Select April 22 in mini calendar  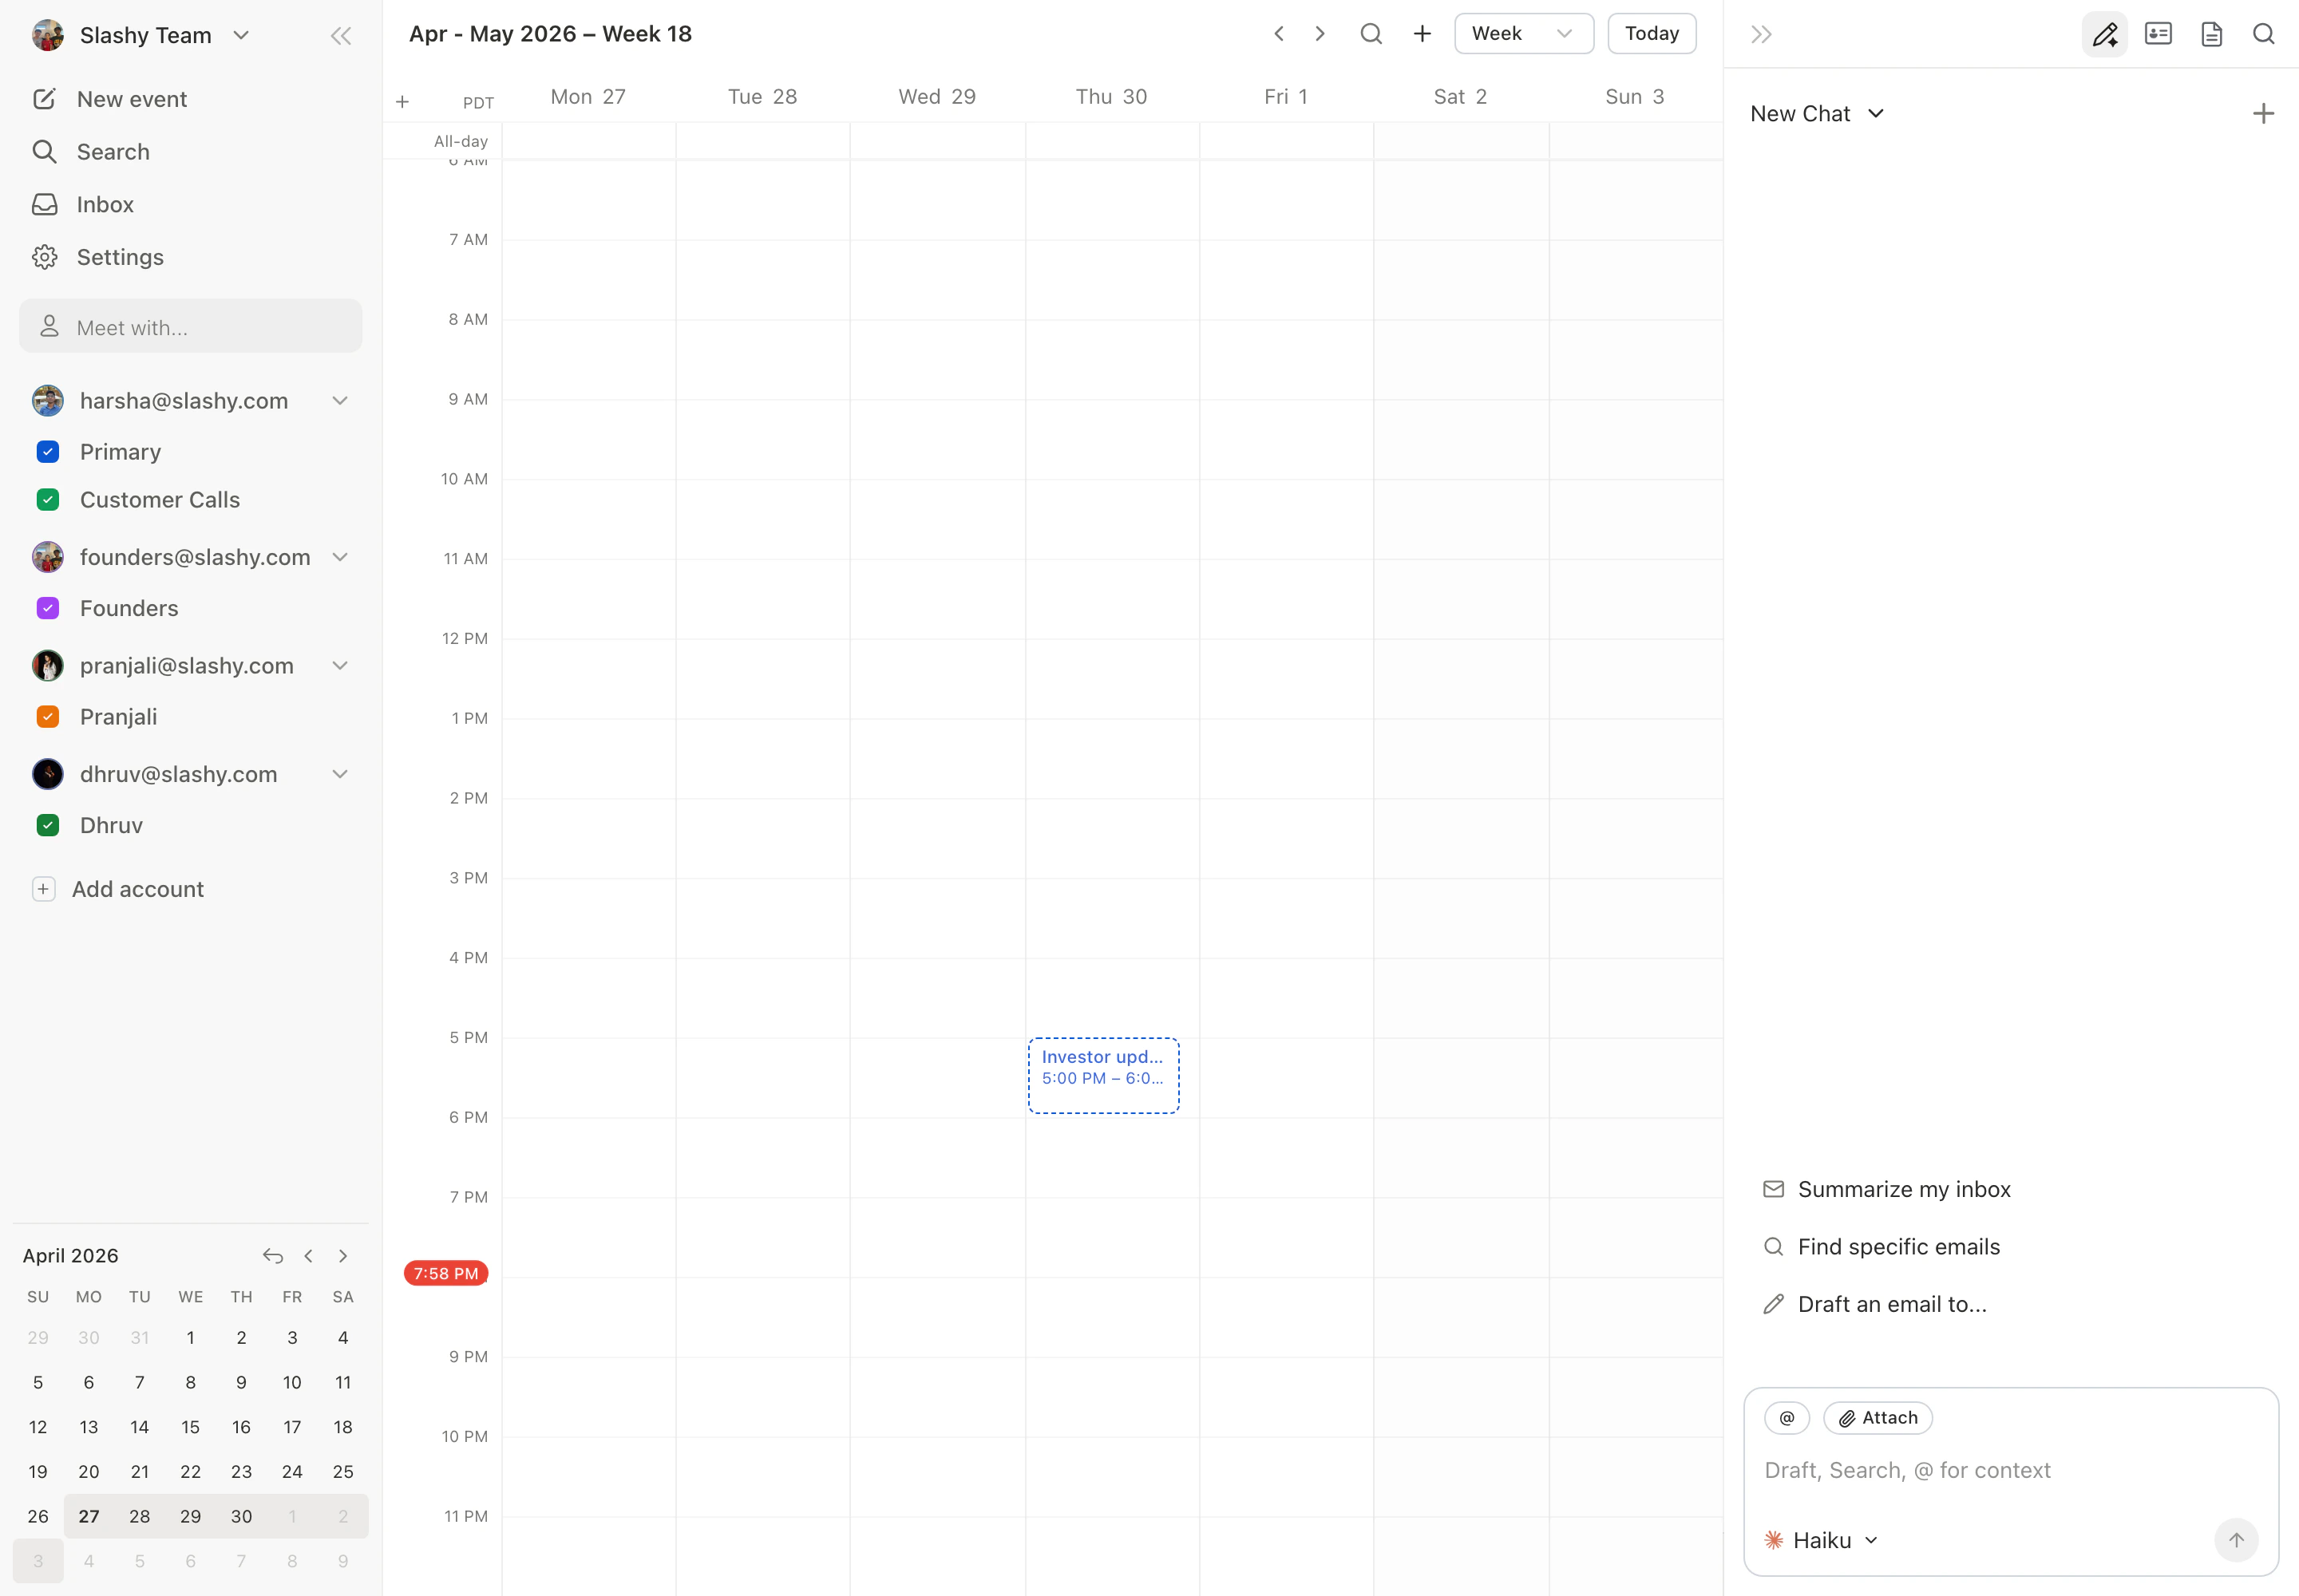pyautogui.click(x=190, y=1472)
